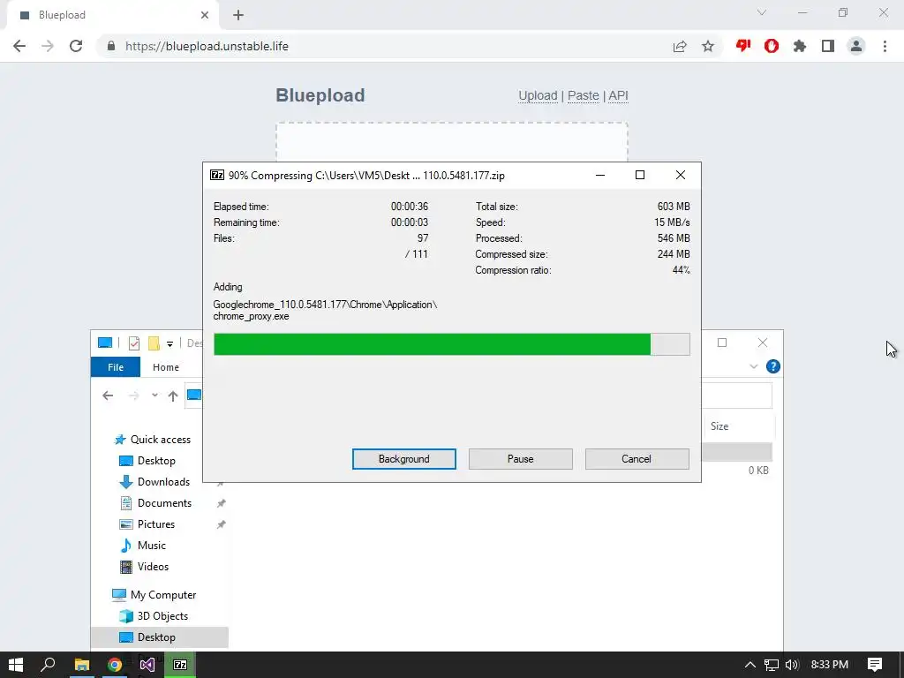
Task: Focus the Chrome address bar URL
Action: 207,46
